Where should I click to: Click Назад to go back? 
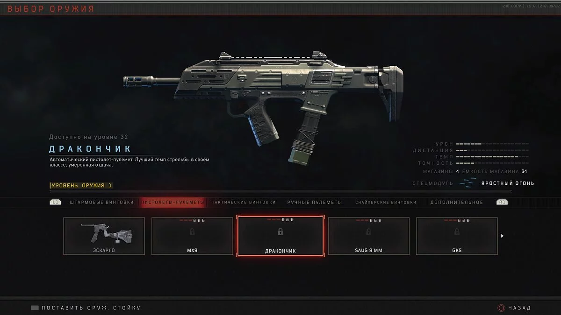point(519,308)
